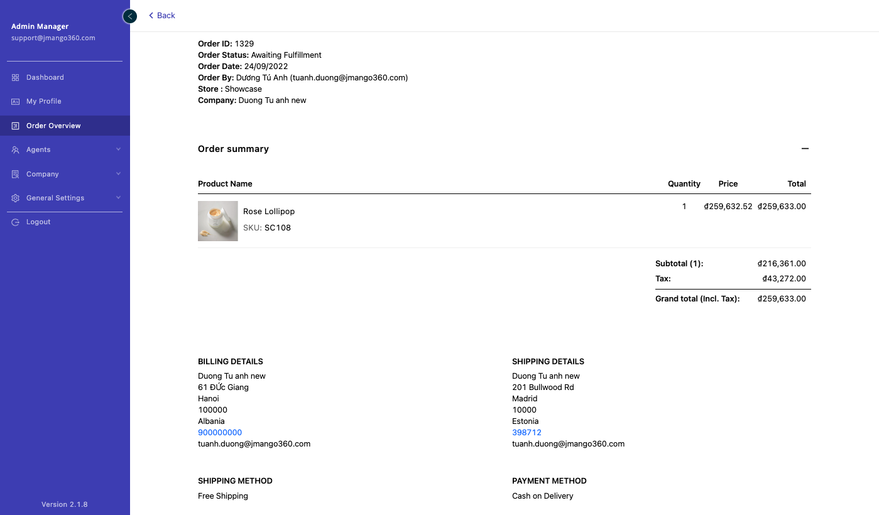
Task: Click the General Settings gear icon
Action: pos(16,198)
